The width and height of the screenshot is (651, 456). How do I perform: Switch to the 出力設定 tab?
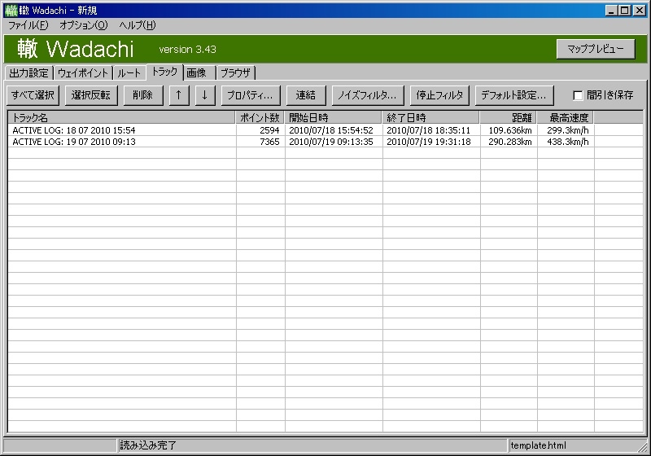pyautogui.click(x=29, y=73)
